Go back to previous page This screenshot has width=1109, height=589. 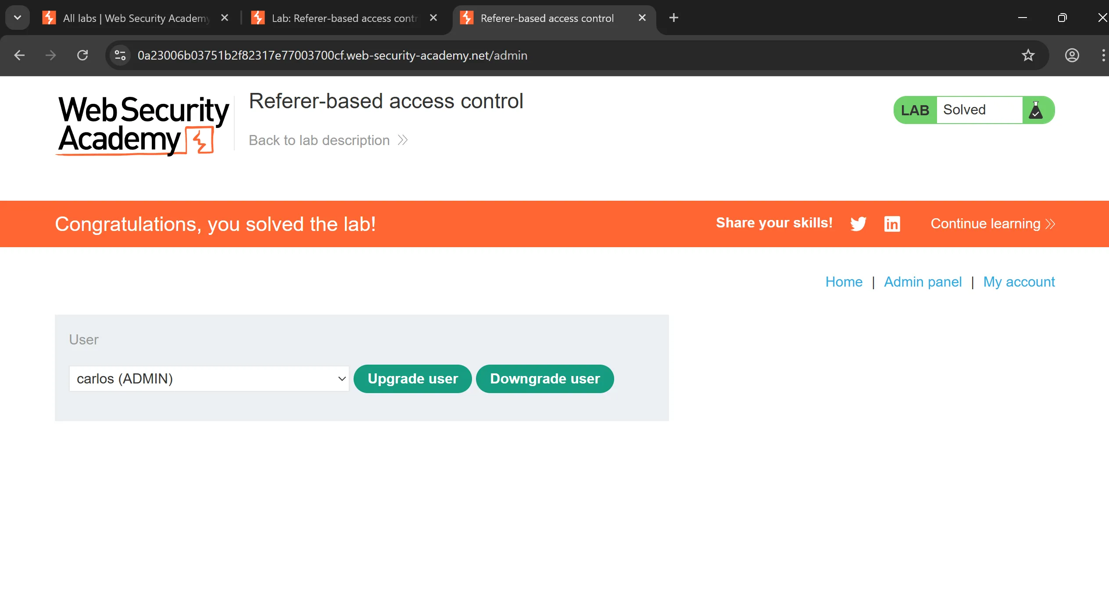(19, 56)
